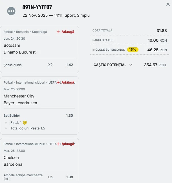
Task: Click the 1.38 odds for GG
Action: pos(69,177)
